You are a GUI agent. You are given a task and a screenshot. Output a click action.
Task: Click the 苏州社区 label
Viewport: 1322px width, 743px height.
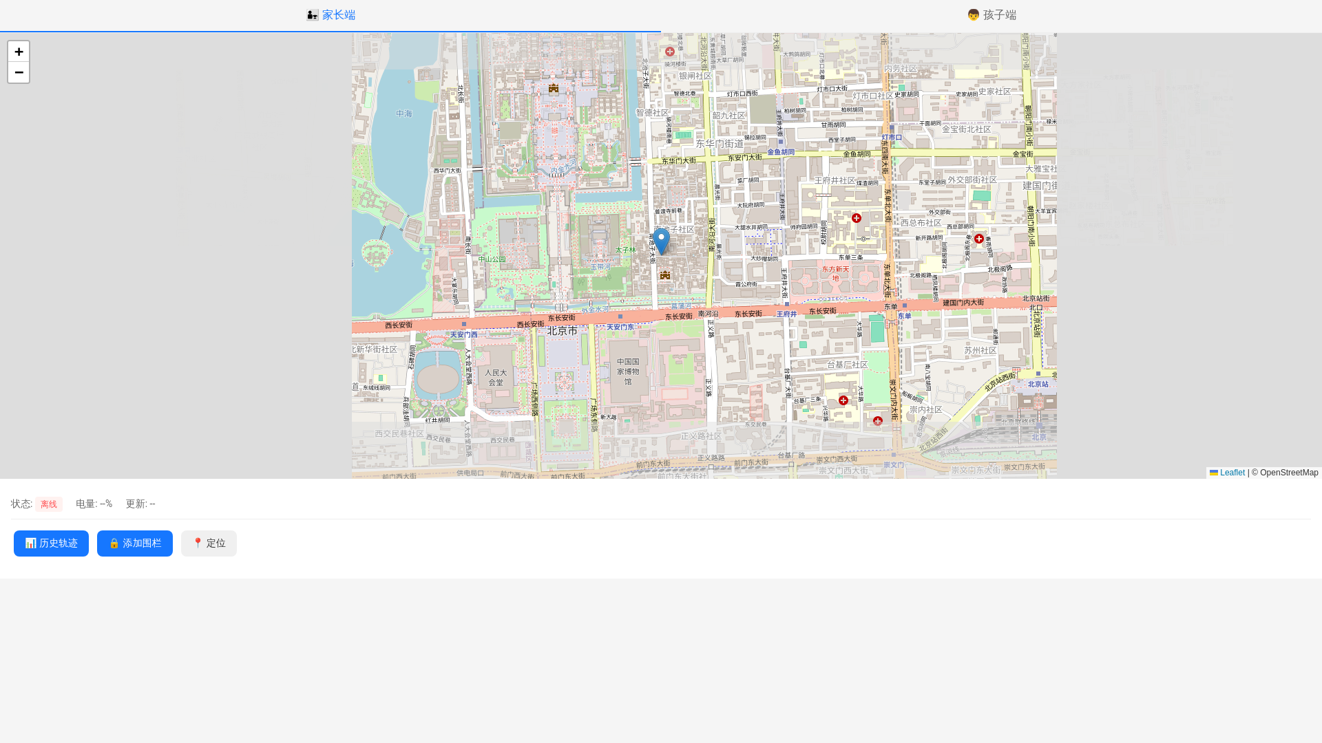click(x=980, y=351)
